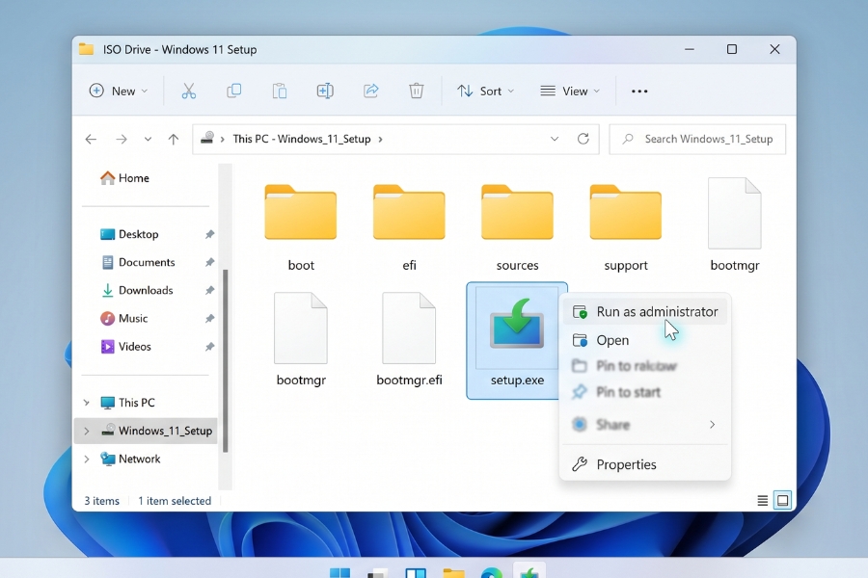Click the Copy icon in toolbar
Screen dimensions: 868x578
[234, 91]
